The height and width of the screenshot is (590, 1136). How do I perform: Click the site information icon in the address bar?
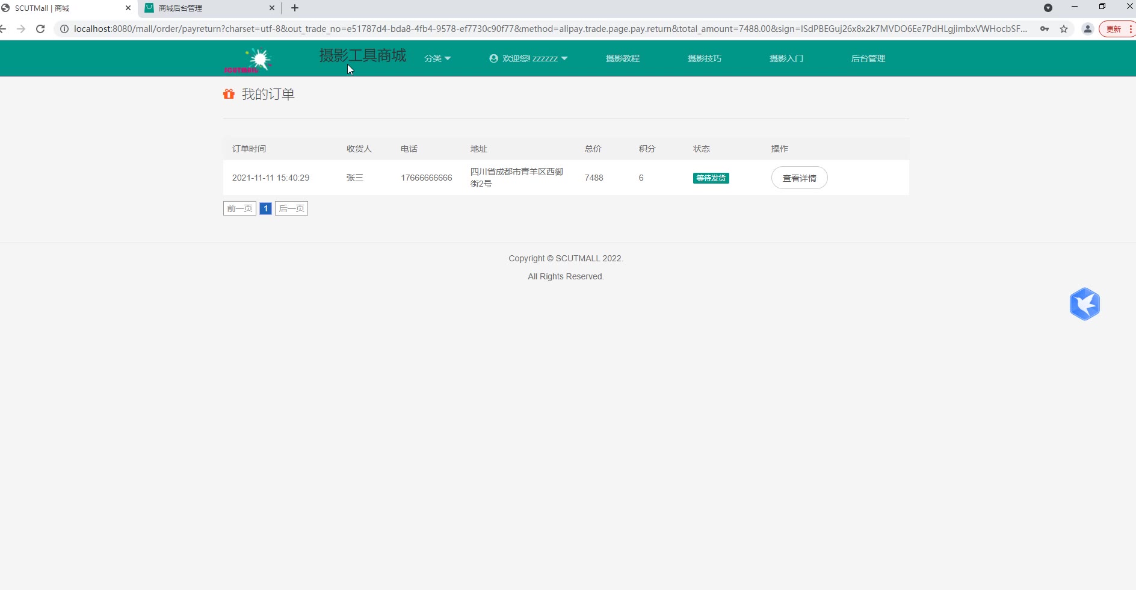64,29
